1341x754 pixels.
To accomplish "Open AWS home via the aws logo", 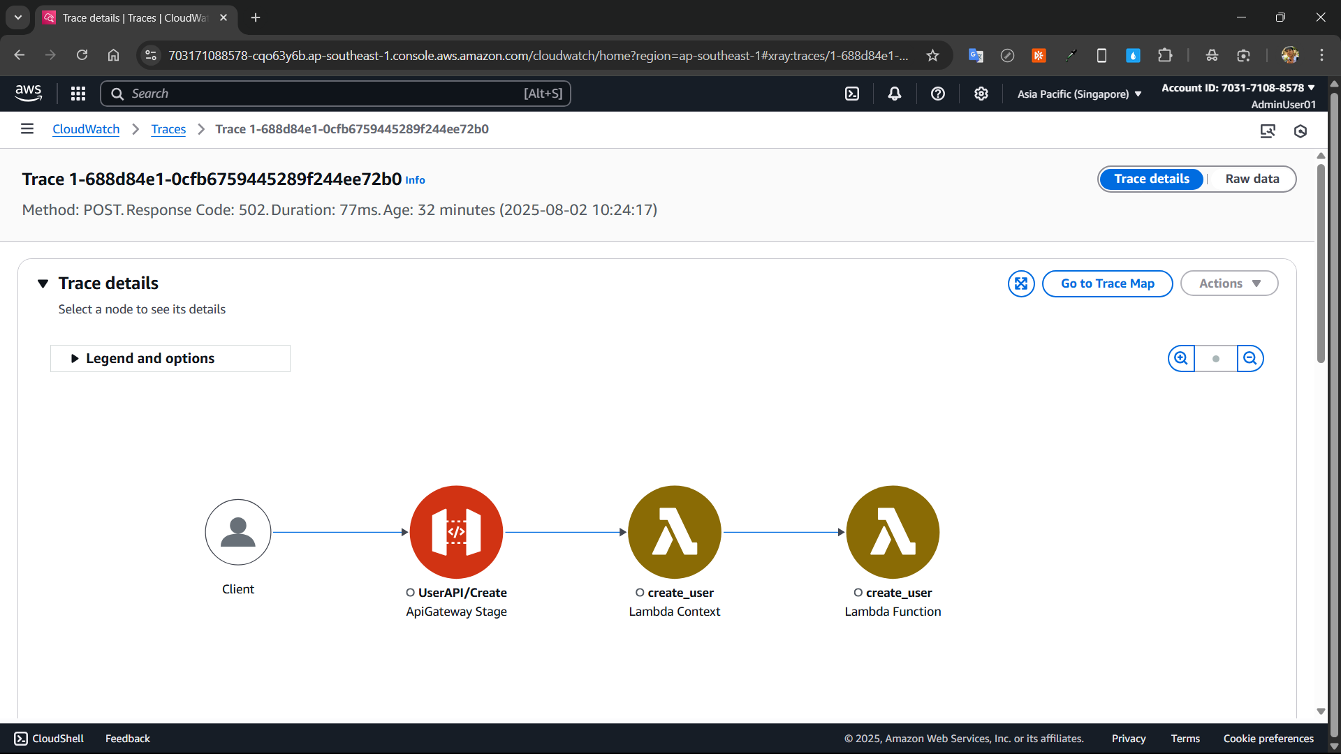I will point(29,93).
